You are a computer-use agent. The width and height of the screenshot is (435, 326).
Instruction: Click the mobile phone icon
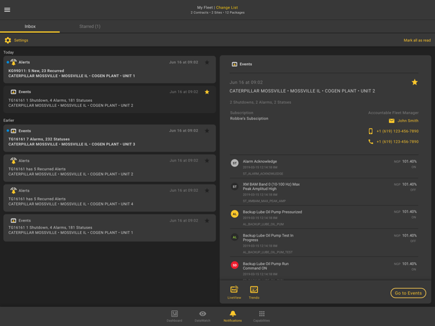[370, 131]
